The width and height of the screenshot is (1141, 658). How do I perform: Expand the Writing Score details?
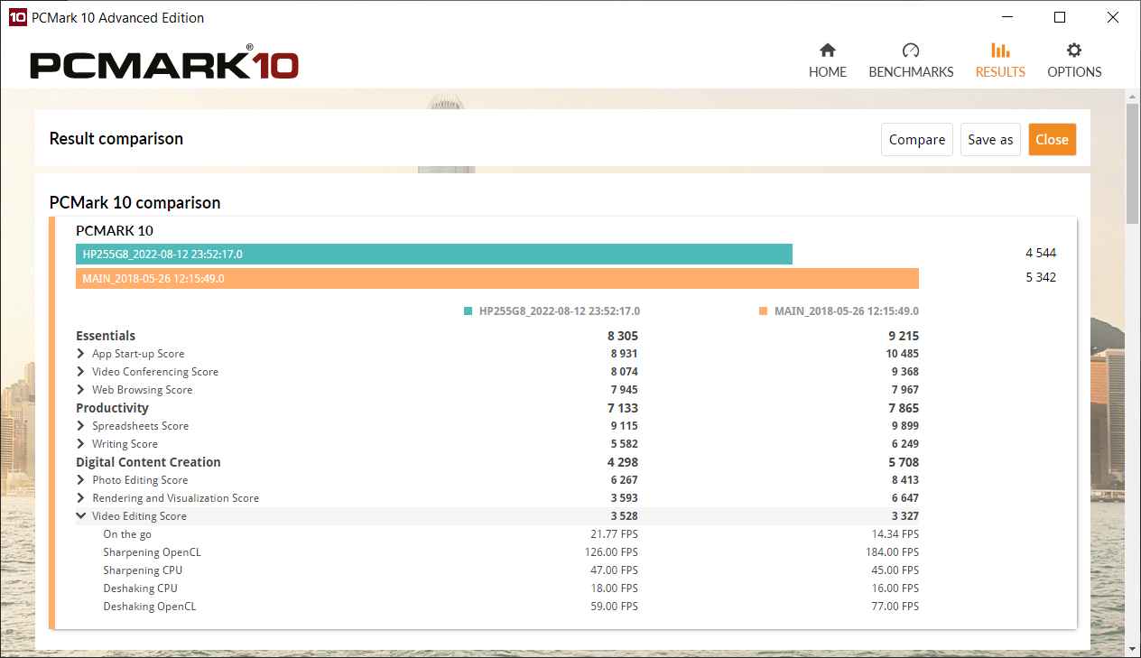(x=81, y=444)
